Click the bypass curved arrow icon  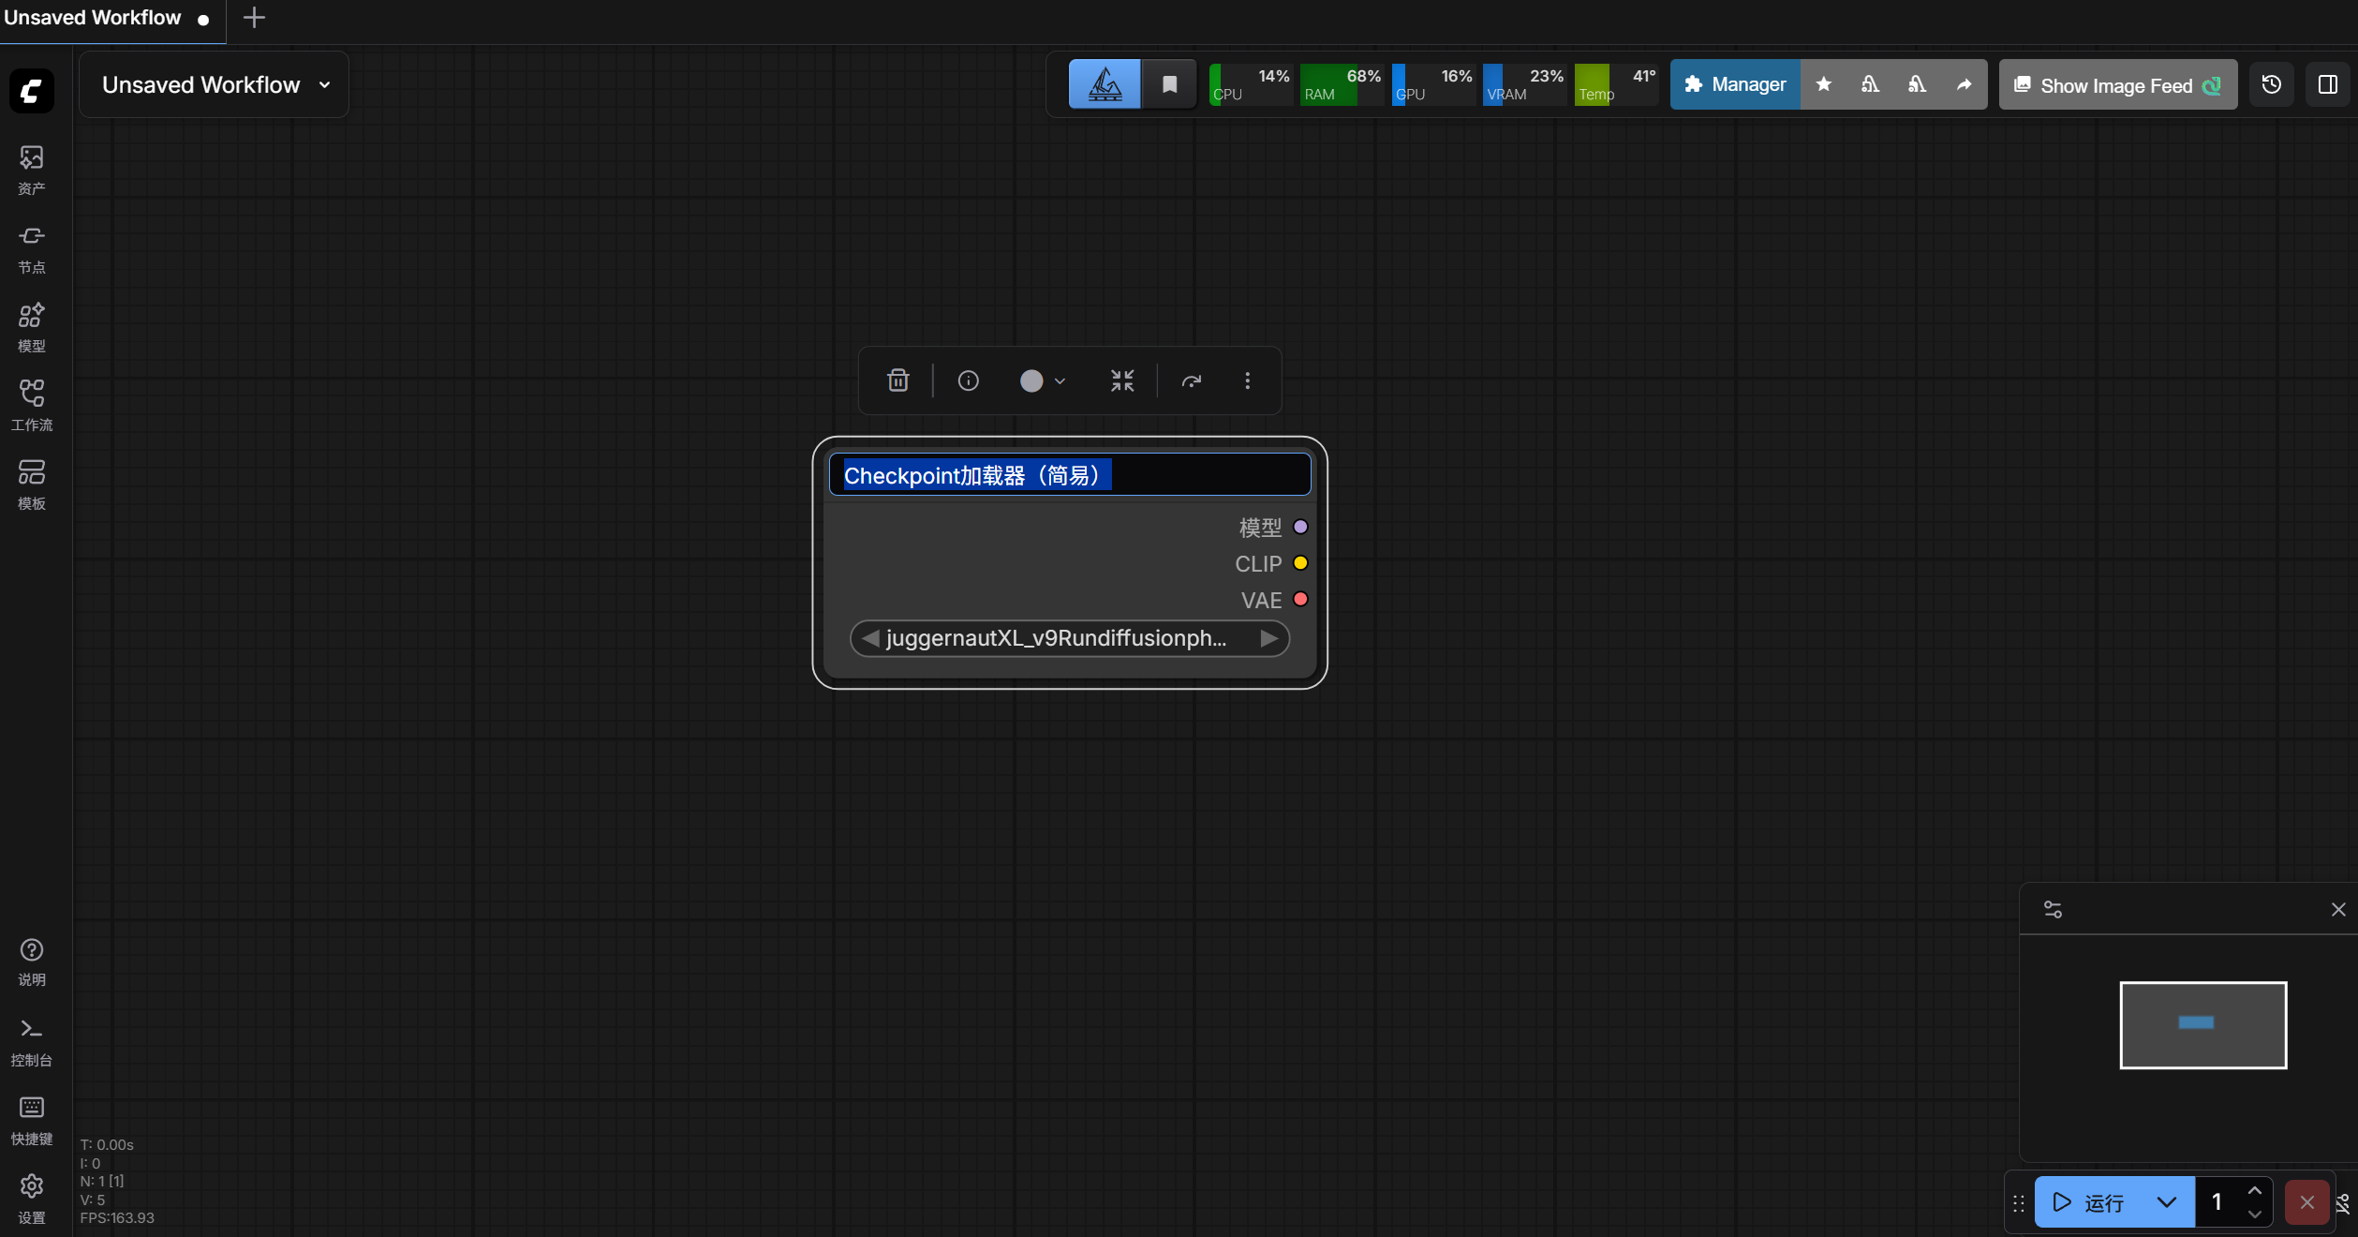(x=1191, y=380)
